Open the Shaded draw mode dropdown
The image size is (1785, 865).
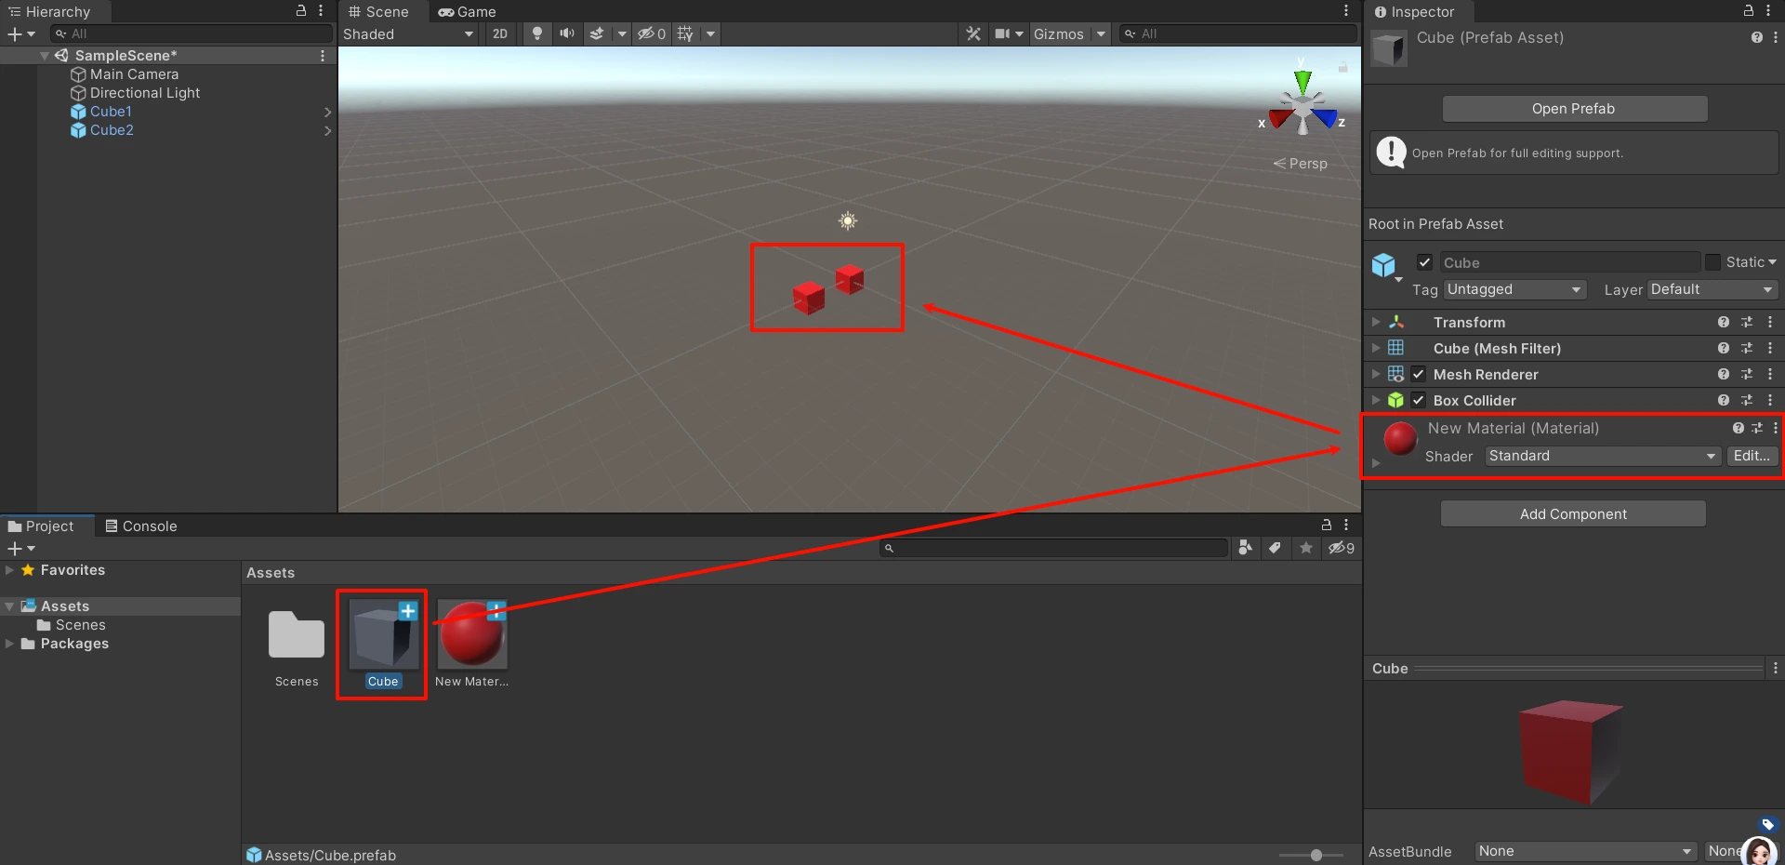[x=408, y=33]
